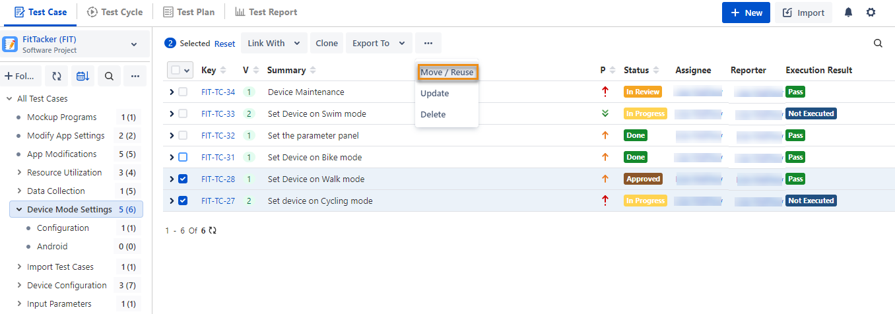Select the FIT-TC-31 row checkbox

183,157
